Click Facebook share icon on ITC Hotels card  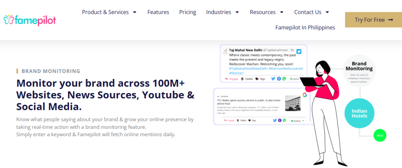tap(280, 120)
